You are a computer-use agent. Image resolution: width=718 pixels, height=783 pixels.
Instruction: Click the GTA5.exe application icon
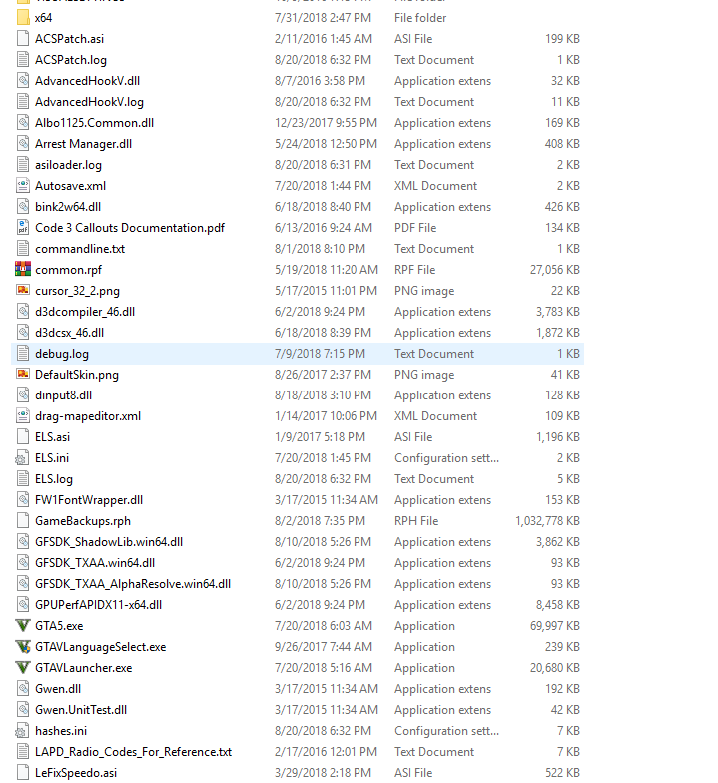pos(23,626)
